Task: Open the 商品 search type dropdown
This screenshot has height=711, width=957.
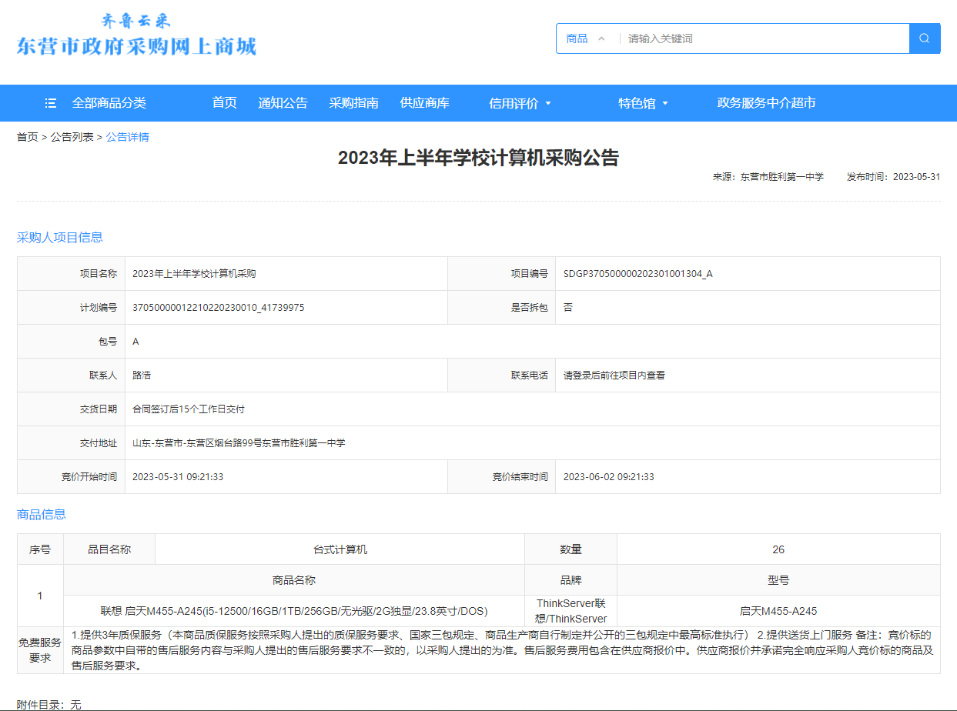Action: point(586,38)
